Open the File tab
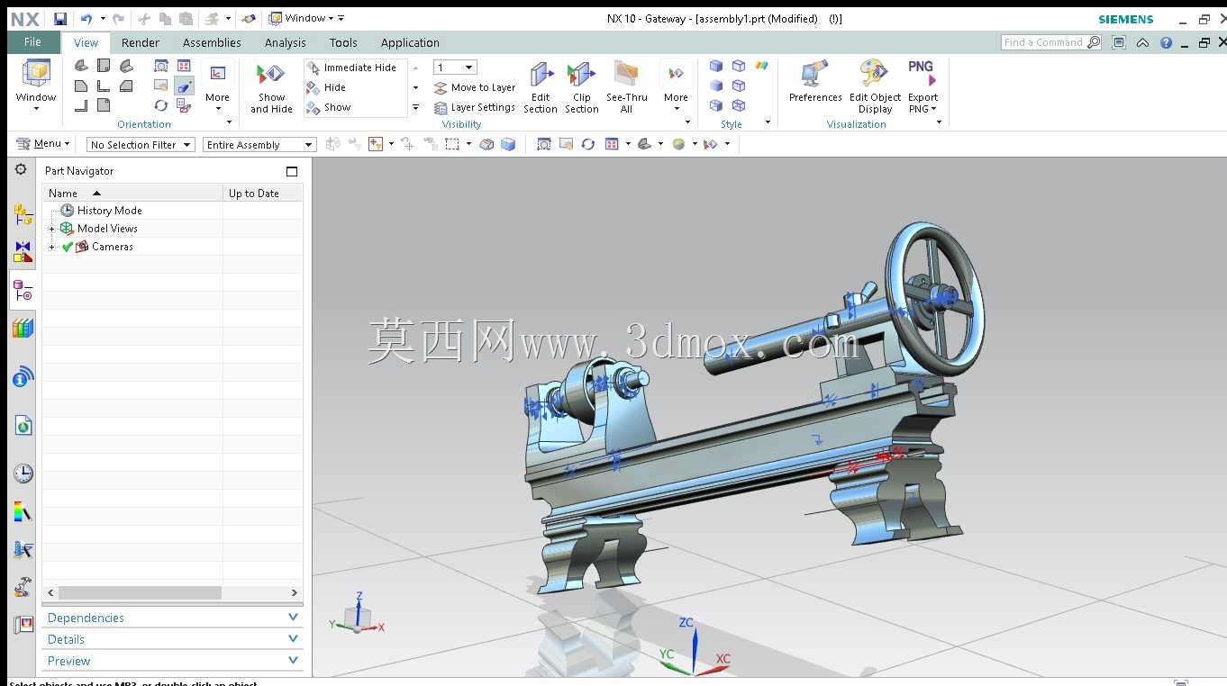The height and width of the screenshot is (686, 1227). [32, 42]
